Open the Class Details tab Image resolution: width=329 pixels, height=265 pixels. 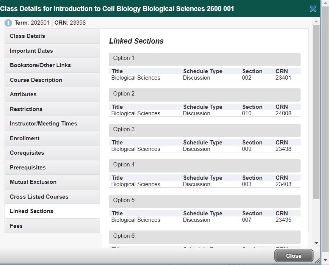tap(52, 36)
